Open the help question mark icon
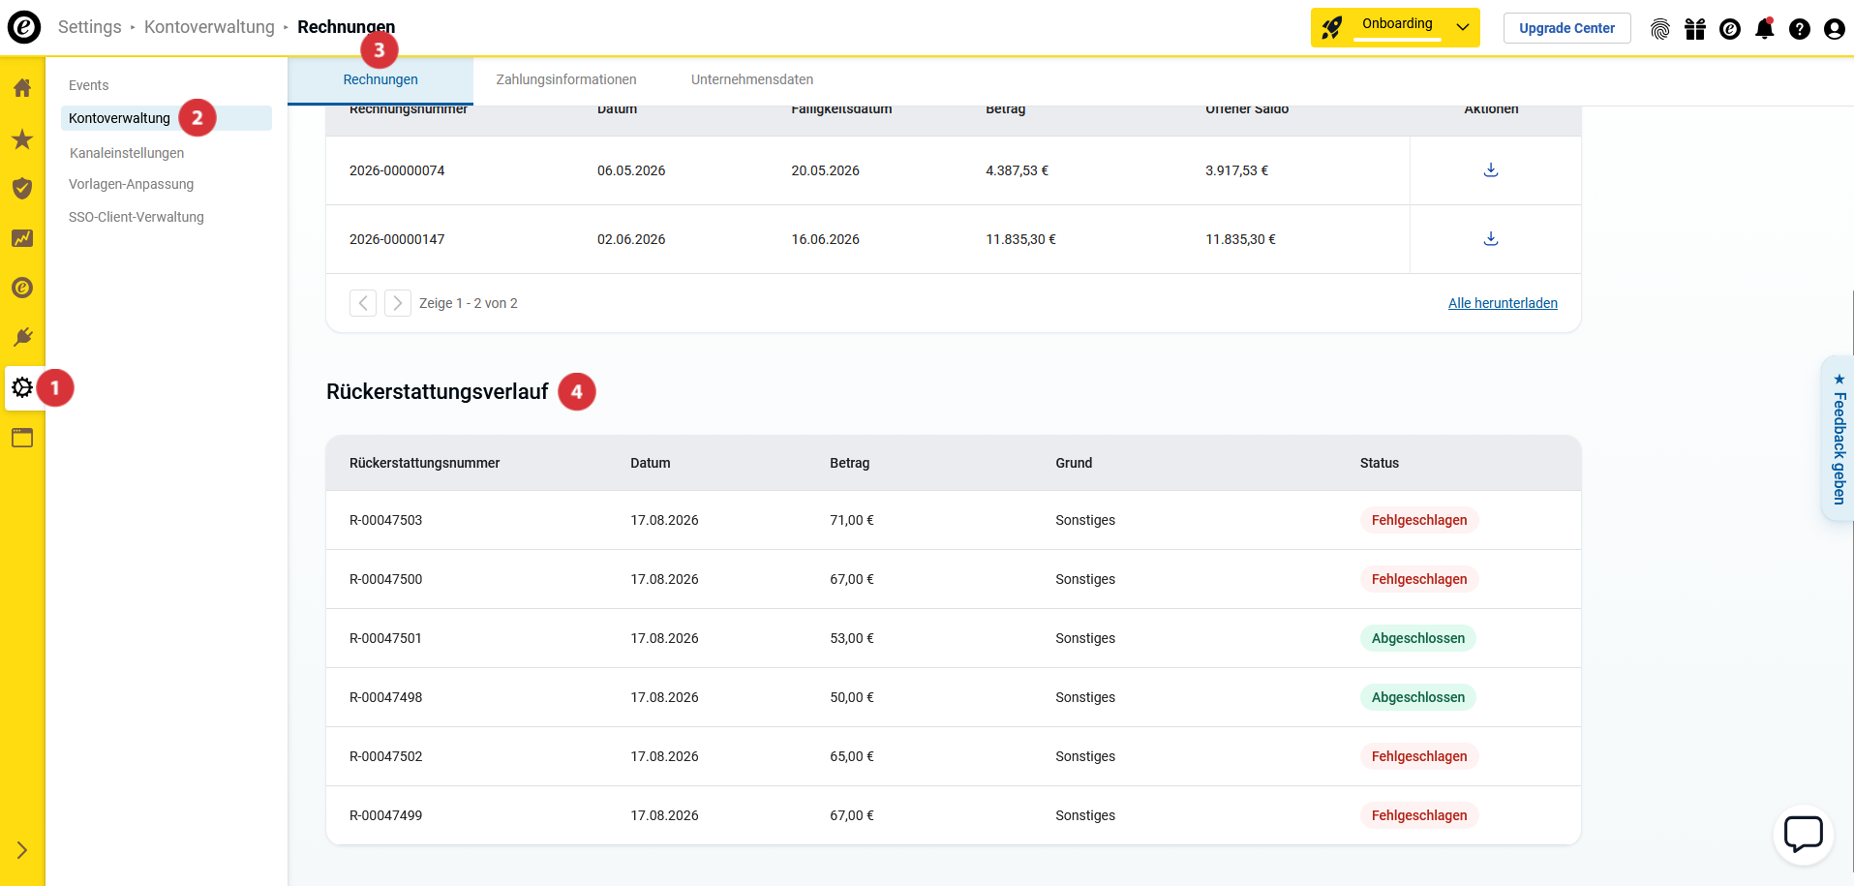1854x886 pixels. 1800,29
